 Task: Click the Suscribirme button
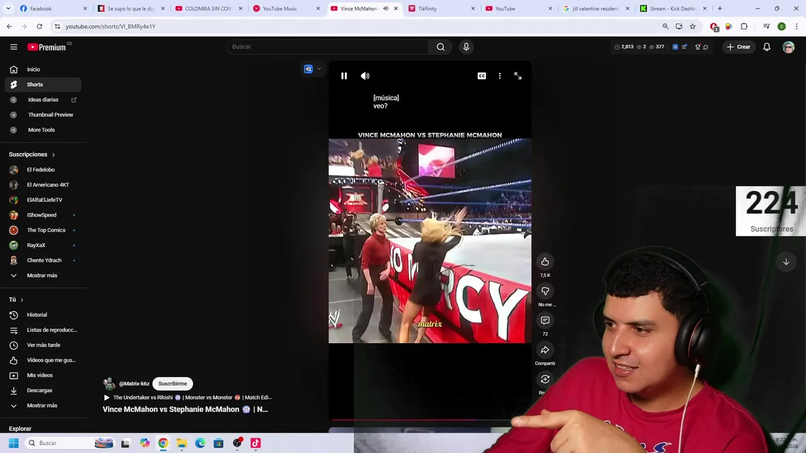click(173, 383)
